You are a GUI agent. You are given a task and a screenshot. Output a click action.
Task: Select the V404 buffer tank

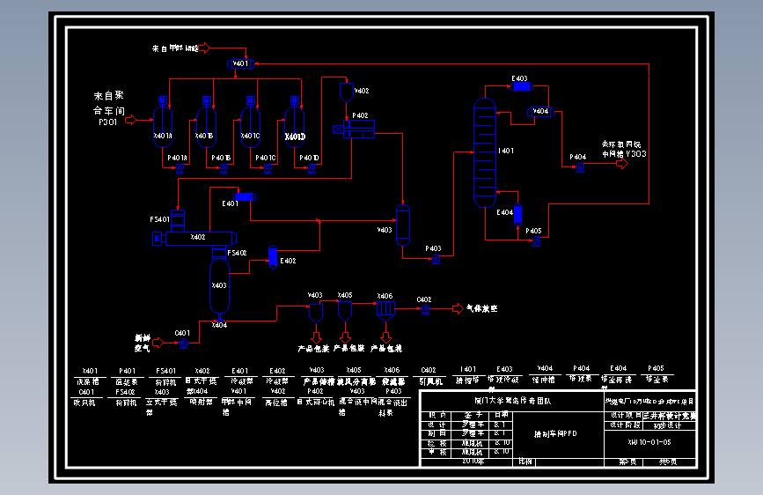click(540, 112)
